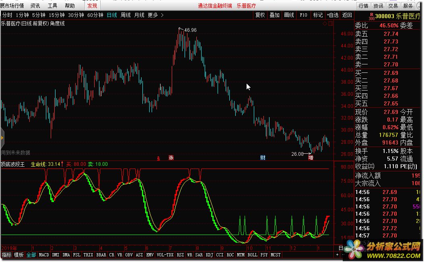Open F10 company info
Screen dimensions: 424x262
(303, 15)
